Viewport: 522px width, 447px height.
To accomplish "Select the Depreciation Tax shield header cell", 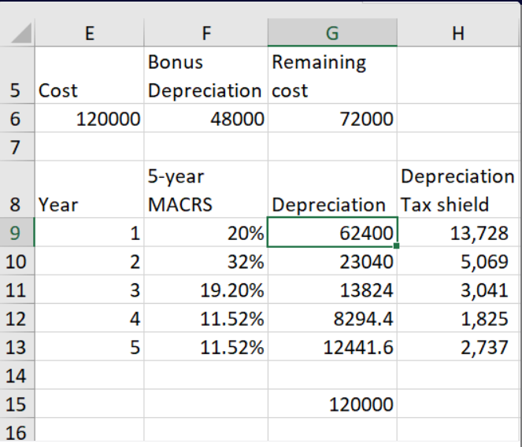I will 459,190.
